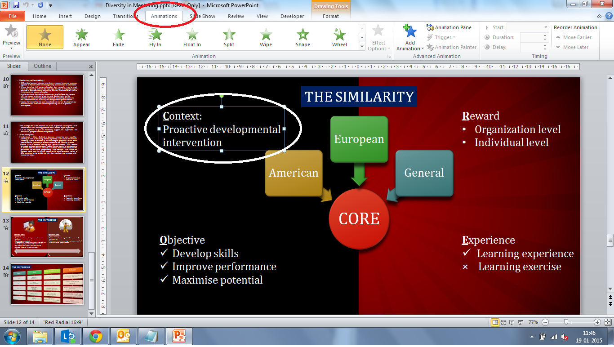Click the Animation Painter button
This screenshot has height=347, width=614.
pyautogui.click(x=452, y=47)
